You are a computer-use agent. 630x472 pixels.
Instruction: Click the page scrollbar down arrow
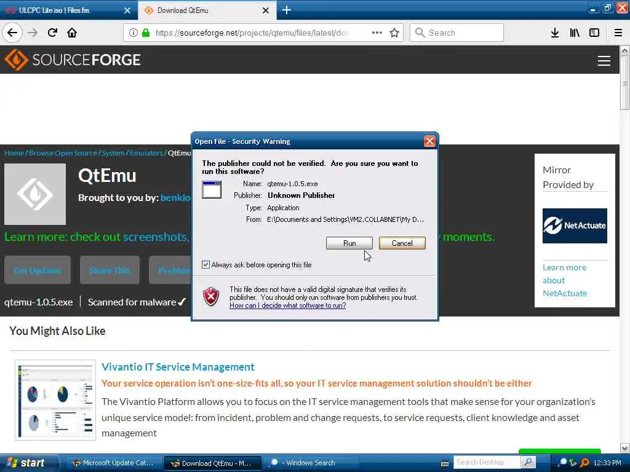625,448
